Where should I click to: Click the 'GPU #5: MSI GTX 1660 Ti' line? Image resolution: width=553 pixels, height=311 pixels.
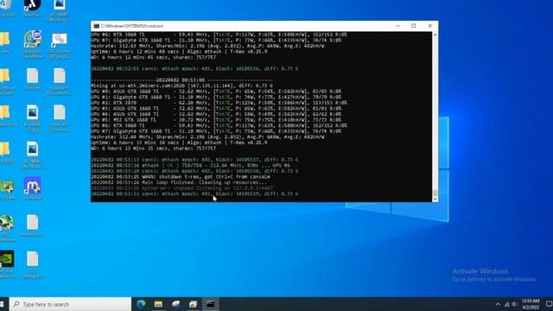coord(216,120)
